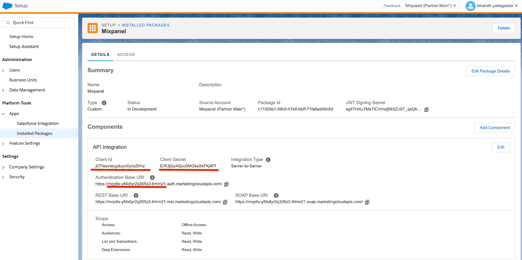Select the Details tab
Viewport: 522px width, 260px height.
click(100, 54)
